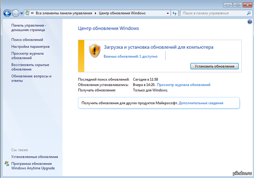This screenshot has height=178, width=254.
Task: Expand arrow after "Все элементы панели управления" breadcrumb
Action: (96, 14)
